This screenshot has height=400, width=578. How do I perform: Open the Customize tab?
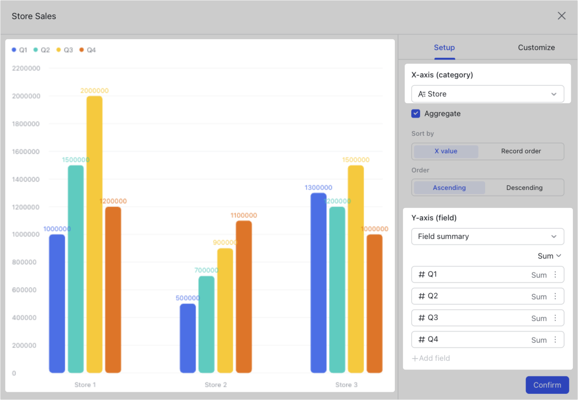tap(536, 47)
